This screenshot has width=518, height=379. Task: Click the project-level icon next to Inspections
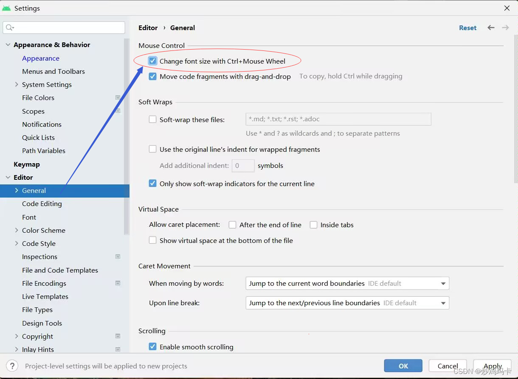point(118,256)
